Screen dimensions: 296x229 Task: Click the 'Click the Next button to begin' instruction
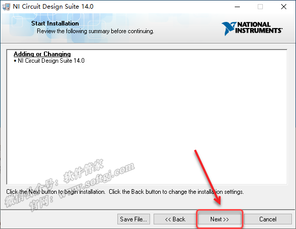click(x=56, y=192)
